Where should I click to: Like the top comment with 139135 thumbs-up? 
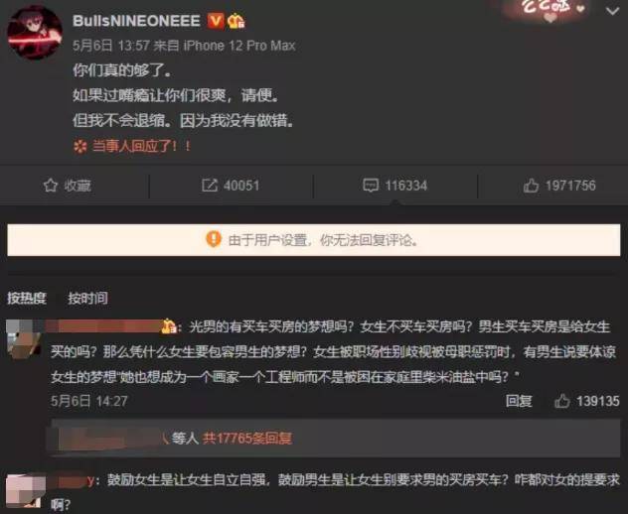pos(561,401)
